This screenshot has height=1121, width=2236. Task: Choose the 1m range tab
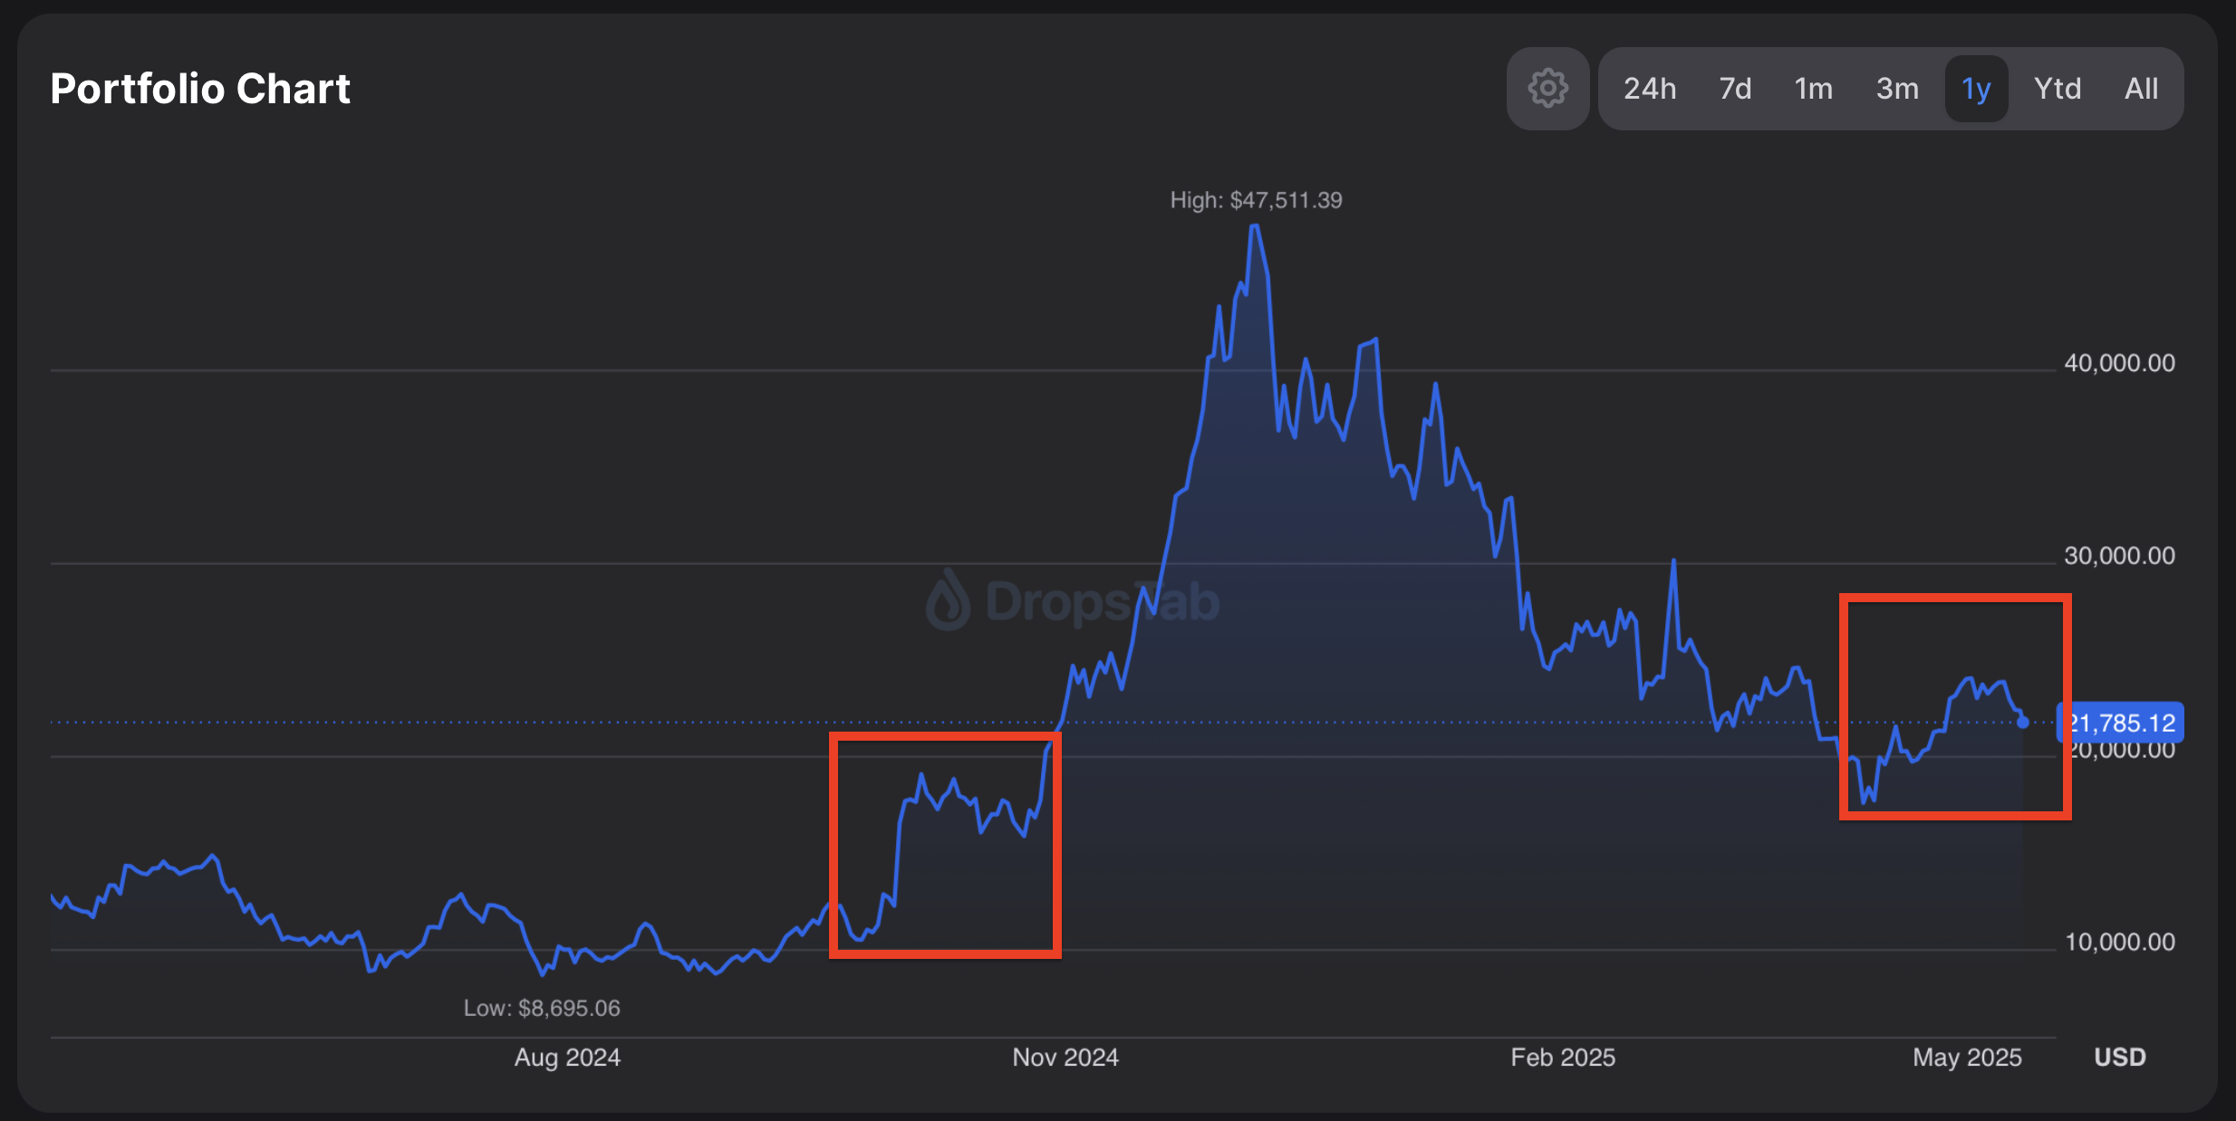(1813, 89)
